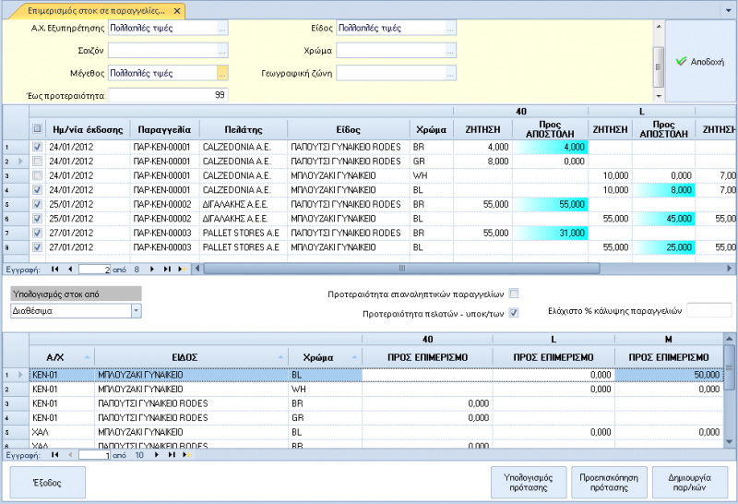The width and height of the screenshot is (738, 504).
Task: Click the 50,000 ΠΡΟΣ ΕΠΙΜΕΡΙΣΜΟ cell
Action: [669, 375]
